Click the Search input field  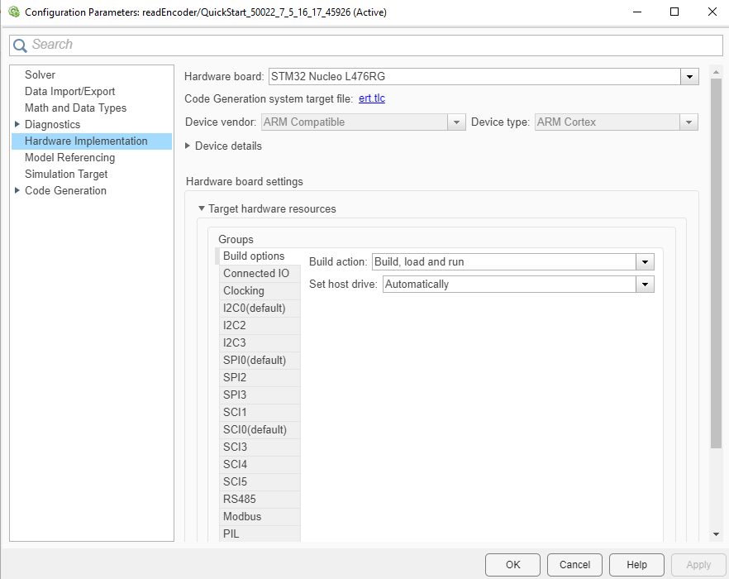(365, 45)
